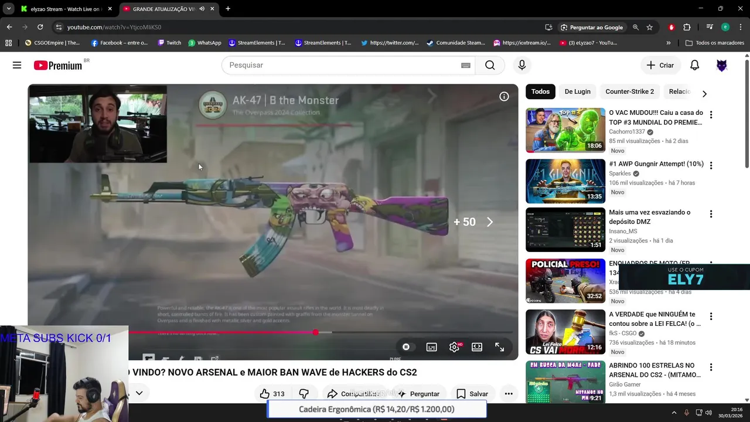The width and height of the screenshot is (750, 422).
Task: Click the red video progress scrubber
Action: tap(316, 332)
